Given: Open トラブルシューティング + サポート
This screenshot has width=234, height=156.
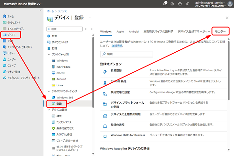Looking at the screenshot, I should pos(21,78).
